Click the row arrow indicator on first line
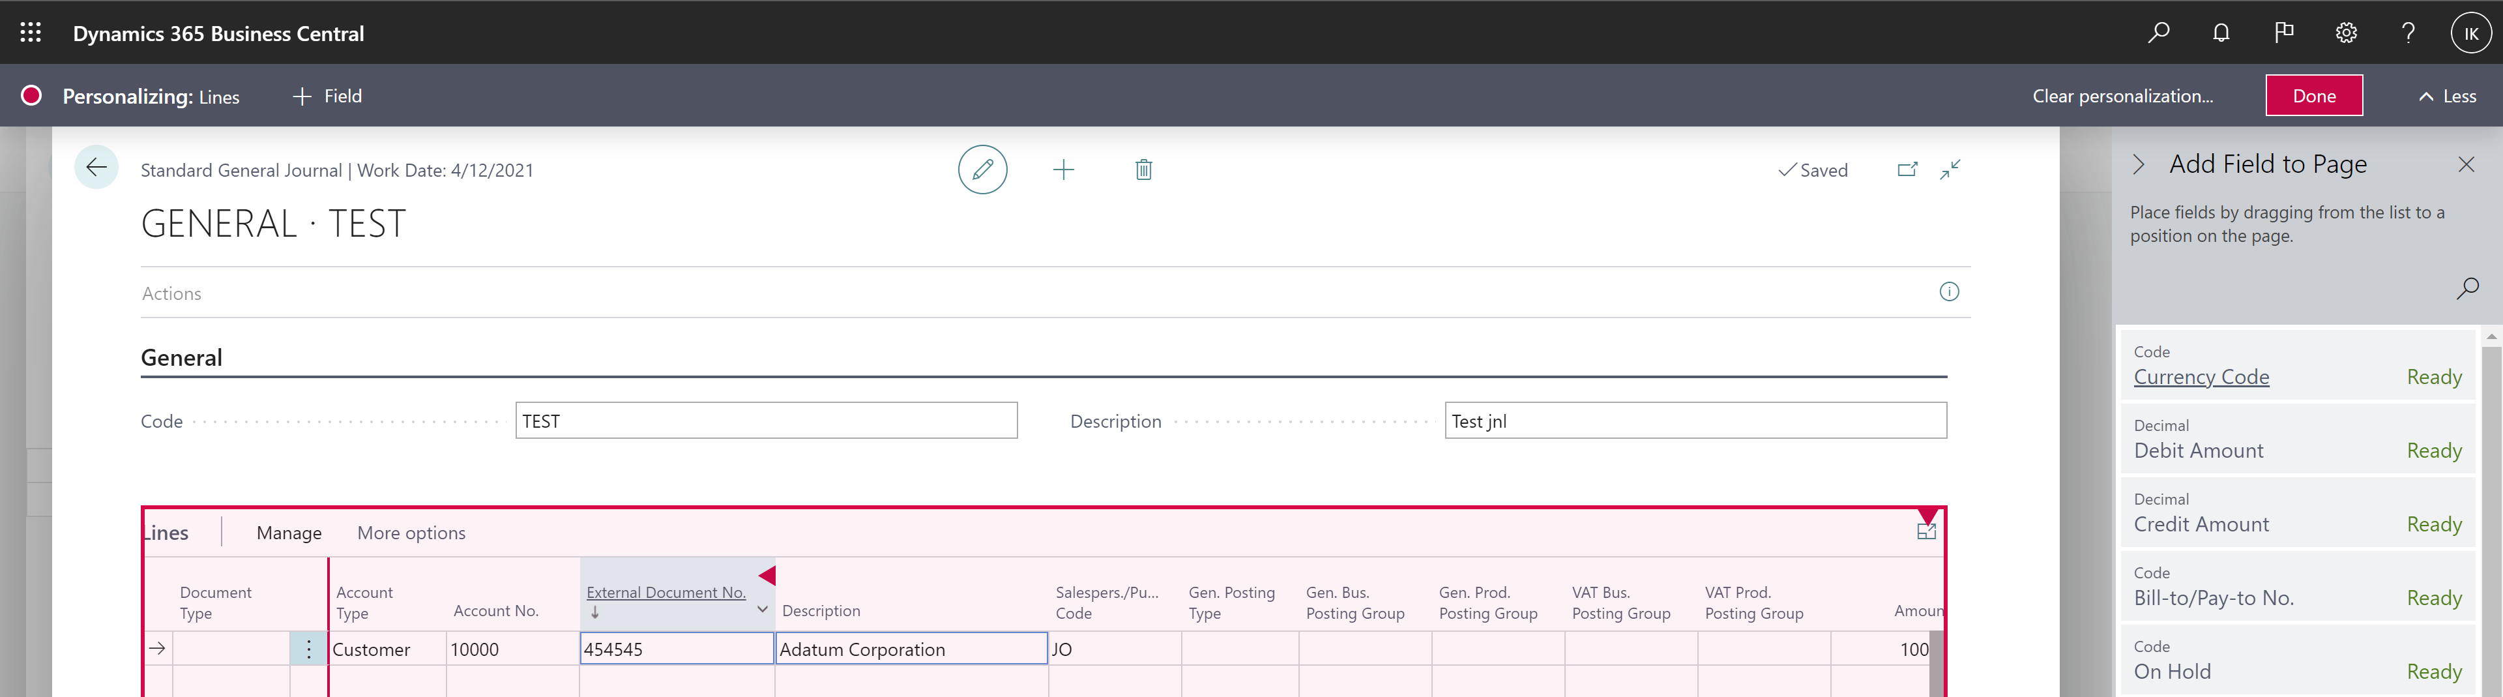Screen dimensions: 2503x697 click(x=157, y=648)
